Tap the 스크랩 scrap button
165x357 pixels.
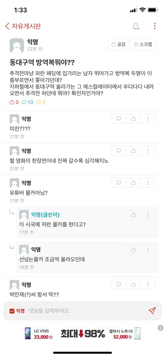point(143,44)
